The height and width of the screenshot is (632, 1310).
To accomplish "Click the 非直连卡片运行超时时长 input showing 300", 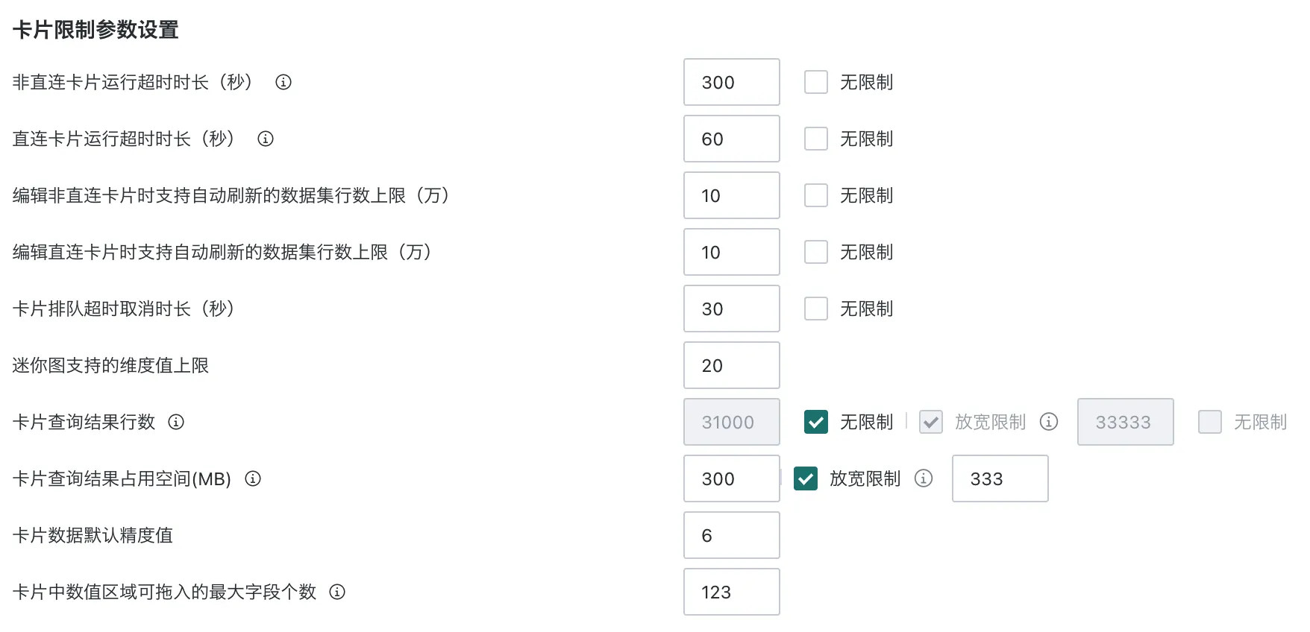I will click(x=731, y=82).
